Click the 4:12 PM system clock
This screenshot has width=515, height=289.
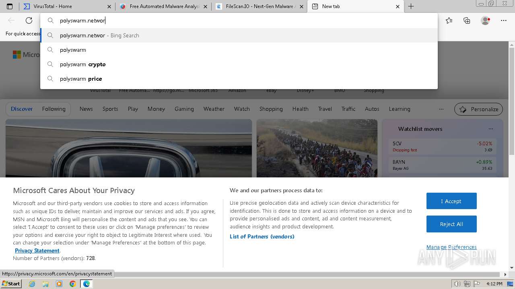pyautogui.click(x=494, y=284)
